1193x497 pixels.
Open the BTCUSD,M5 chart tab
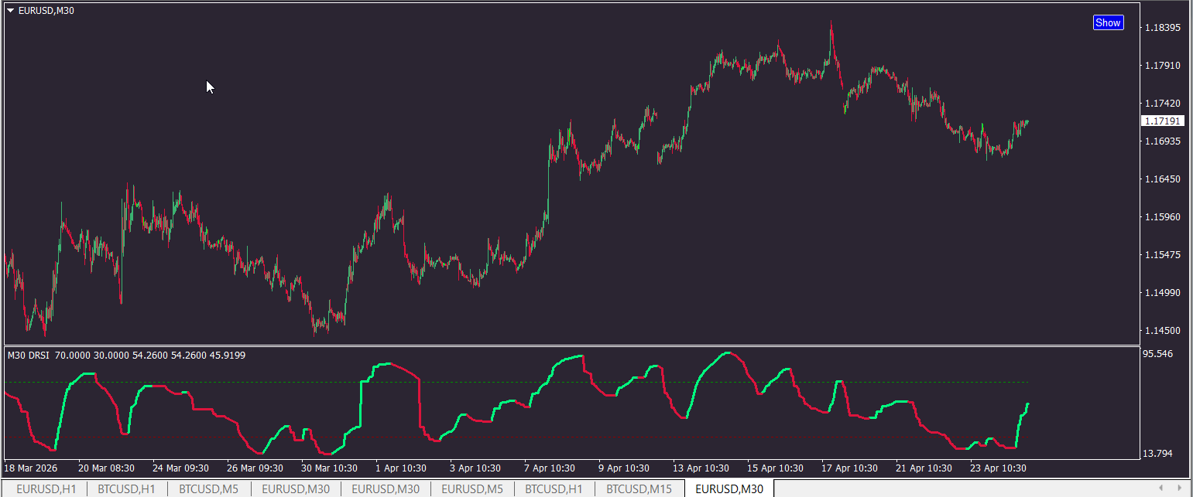pos(208,488)
